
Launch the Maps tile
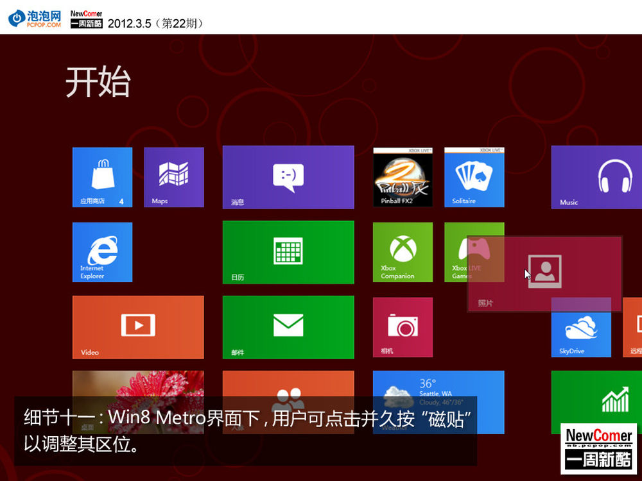click(173, 177)
